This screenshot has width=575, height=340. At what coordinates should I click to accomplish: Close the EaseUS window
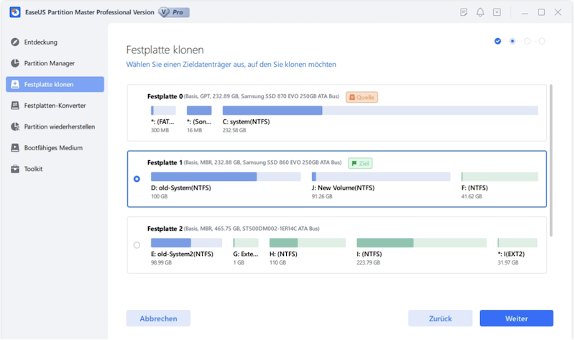[558, 12]
